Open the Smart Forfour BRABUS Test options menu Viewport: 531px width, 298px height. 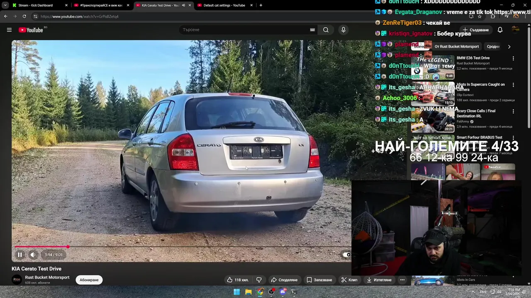pyautogui.click(x=513, y=138)
